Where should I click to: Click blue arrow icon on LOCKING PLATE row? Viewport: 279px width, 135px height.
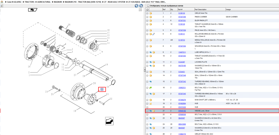(151, 62)
